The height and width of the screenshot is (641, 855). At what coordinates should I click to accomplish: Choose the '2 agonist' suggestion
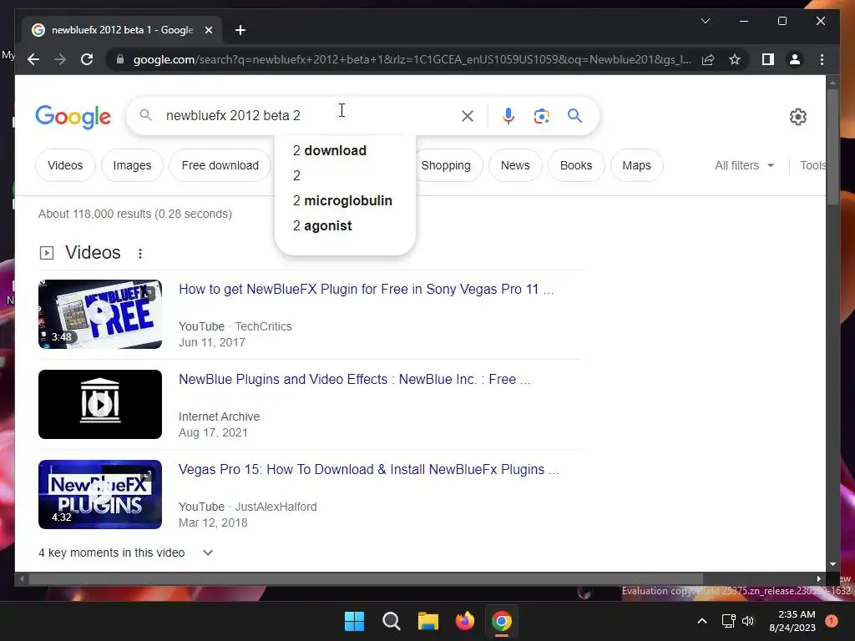click(345, 225)
